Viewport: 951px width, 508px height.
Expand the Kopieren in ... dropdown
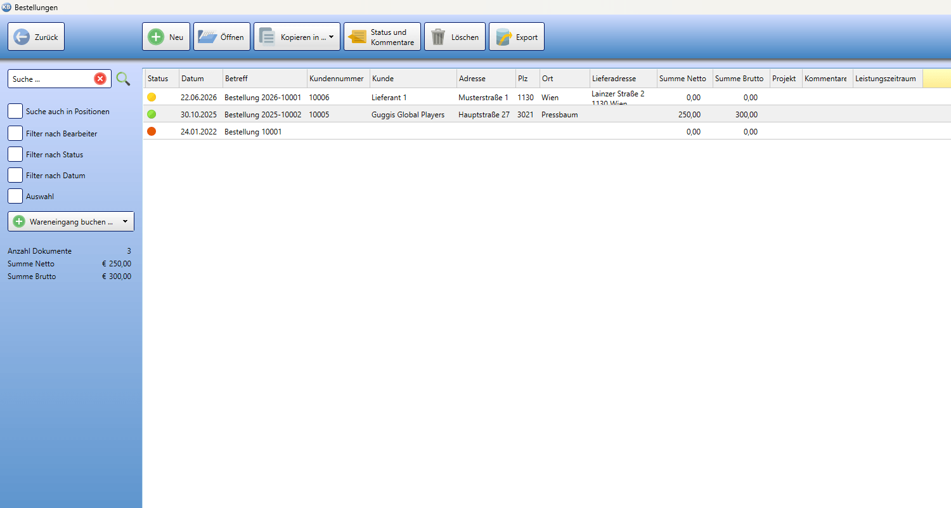click(x=332, y=37)
